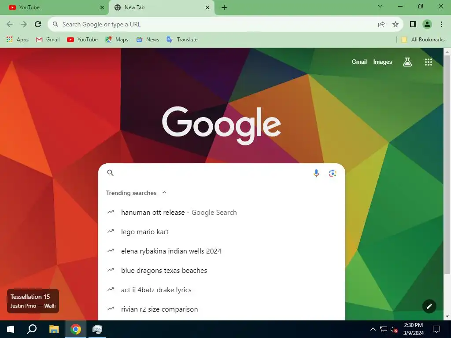Open the Google apps grid
451x338 pixels.
click(x=429, y=62)
